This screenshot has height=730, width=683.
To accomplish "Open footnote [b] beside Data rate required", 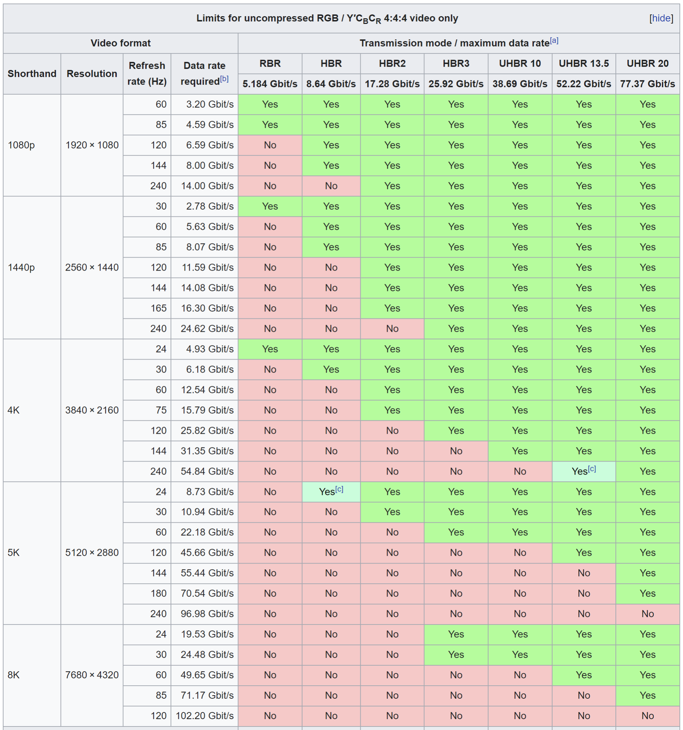I will (224, 79).
